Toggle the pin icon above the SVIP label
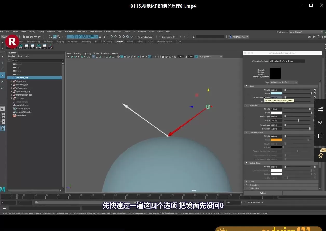 click(x=320, y=155)
